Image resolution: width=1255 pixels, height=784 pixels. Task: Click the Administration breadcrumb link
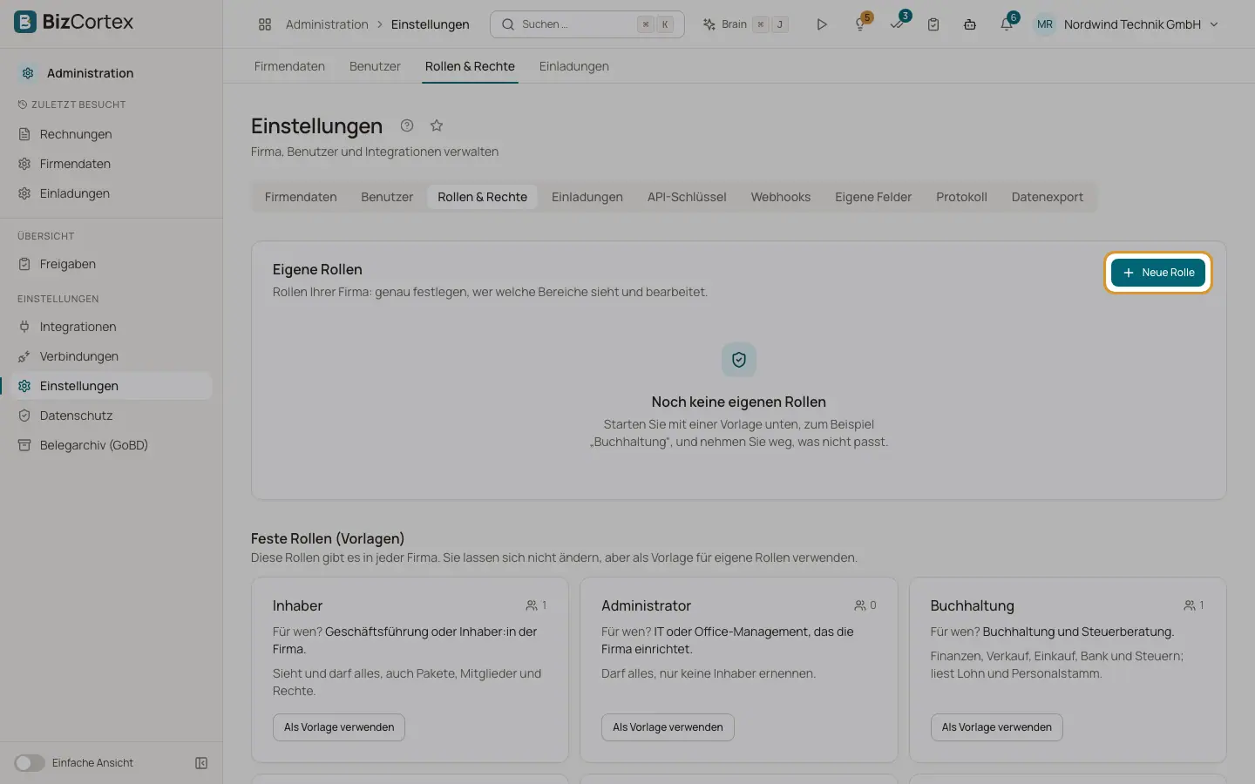pos(327,24)
